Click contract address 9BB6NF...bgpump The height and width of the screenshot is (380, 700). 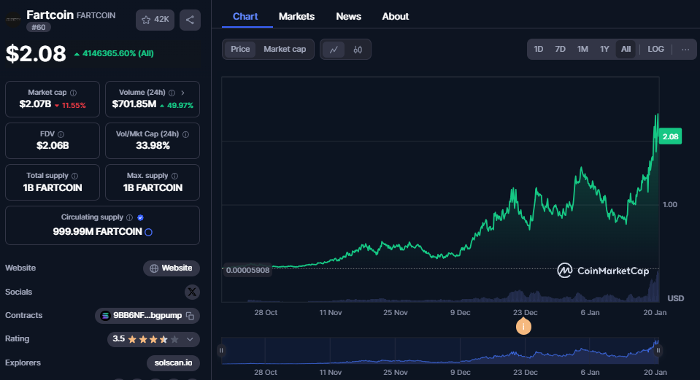click(147, 316)
